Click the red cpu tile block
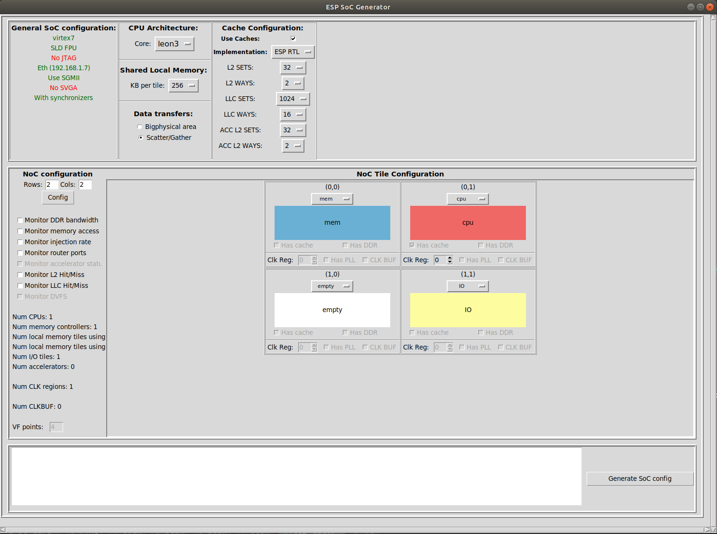The height and width of the screenshot is (534, 717). 468,222
